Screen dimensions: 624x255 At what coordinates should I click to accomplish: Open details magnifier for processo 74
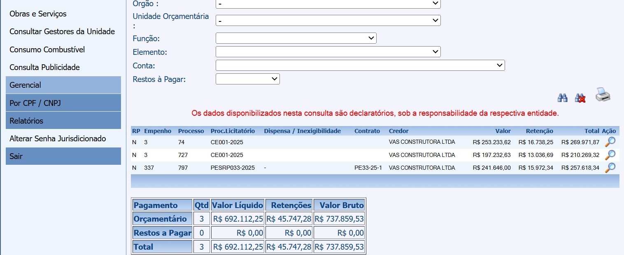pos(610,142)
